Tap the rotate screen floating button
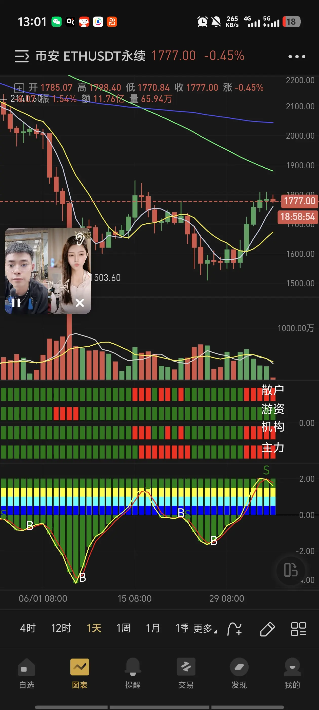The width and height of the screenshot is (319, 710). pos(291,570)
